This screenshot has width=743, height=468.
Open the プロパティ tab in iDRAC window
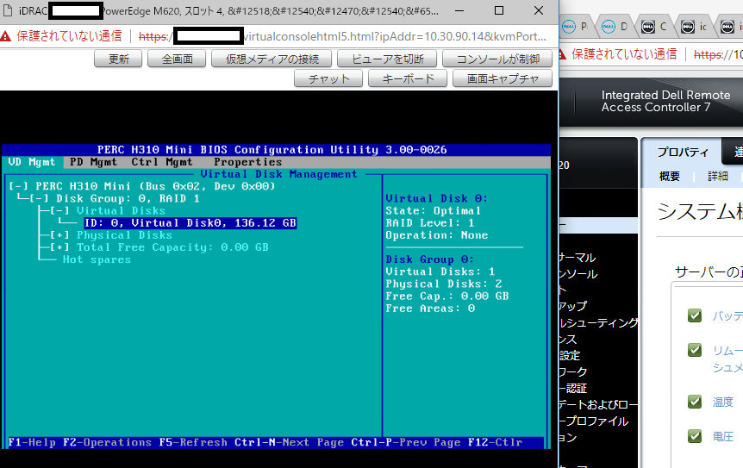coord(682,152)
